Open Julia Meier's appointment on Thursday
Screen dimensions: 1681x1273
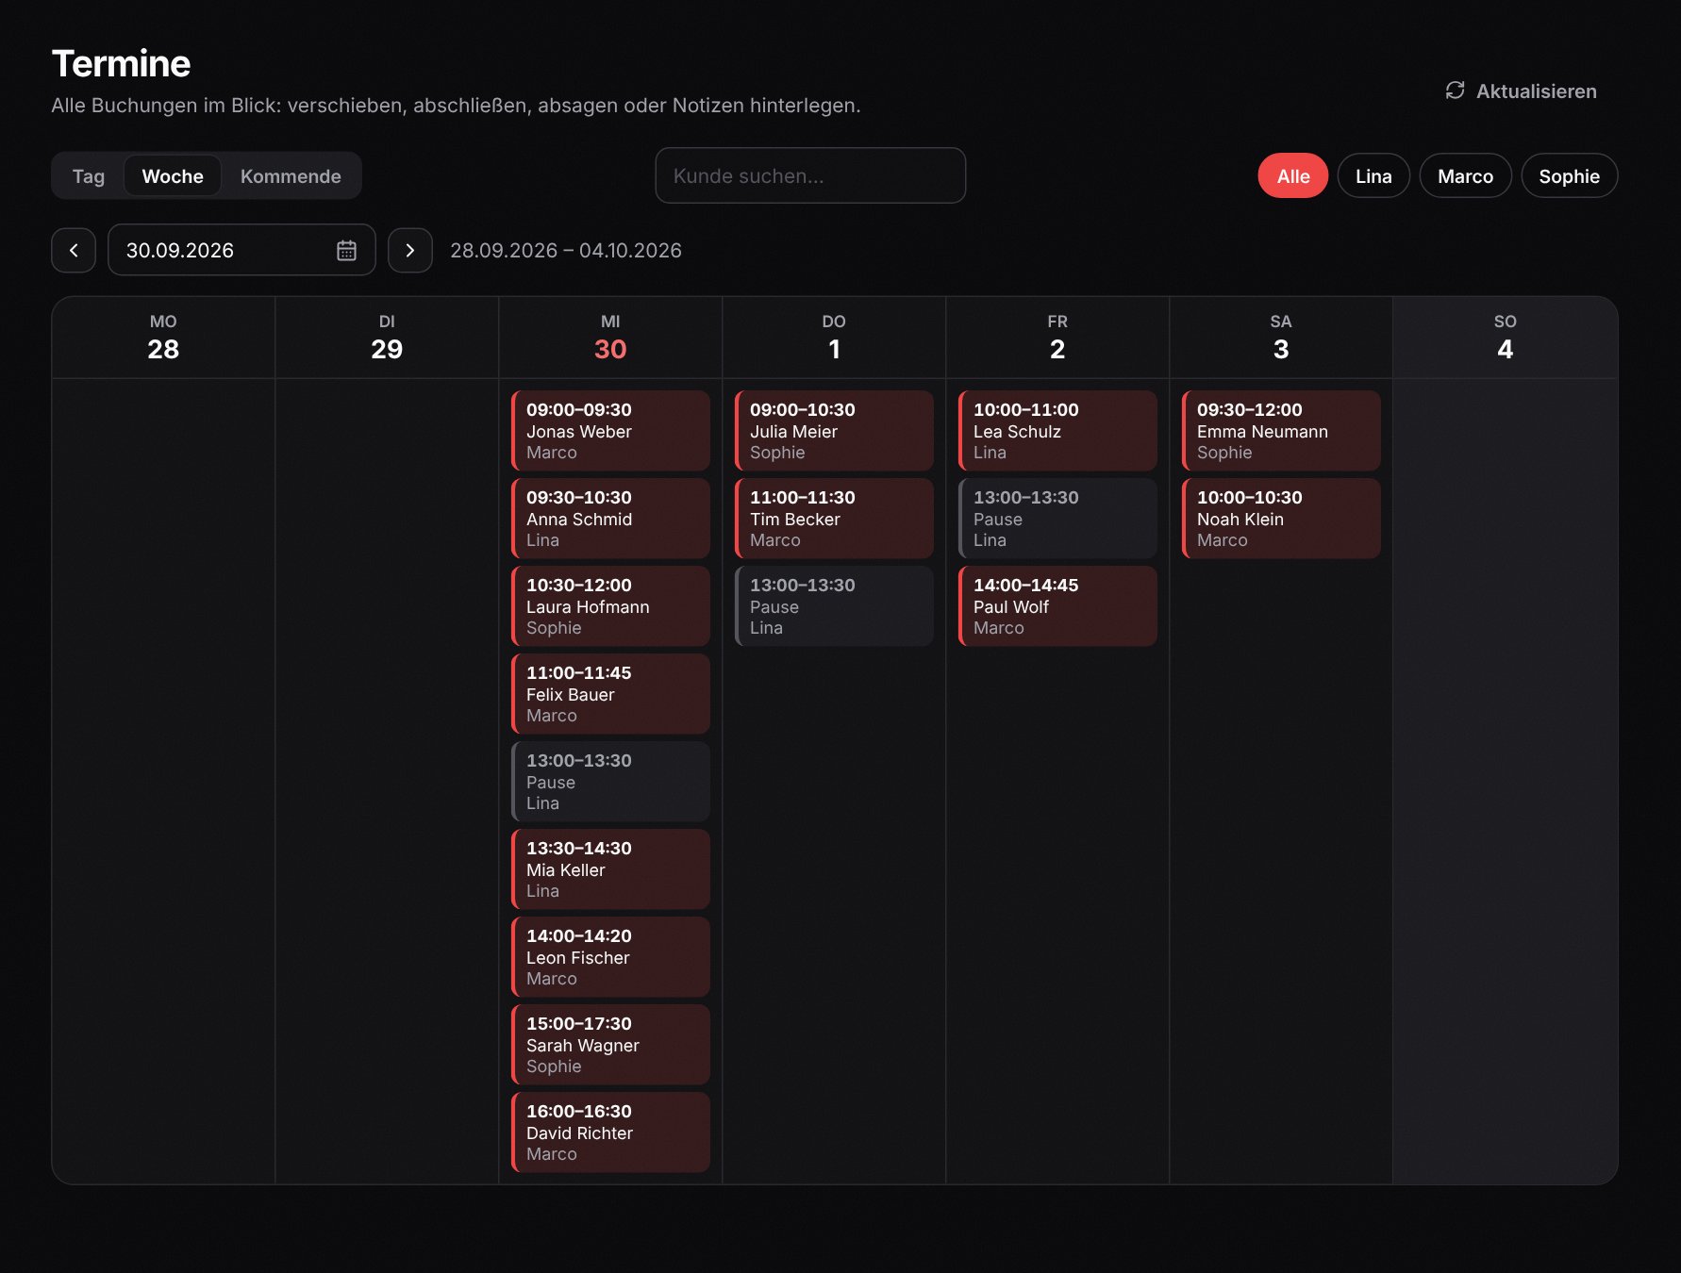tap(834, 431)
